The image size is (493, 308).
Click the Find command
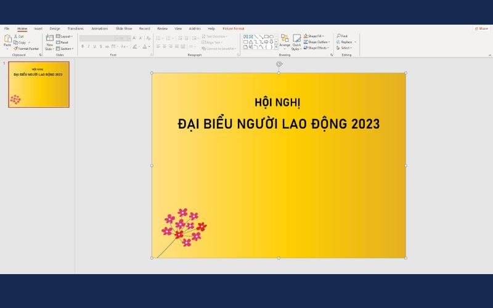click(342, 36)
